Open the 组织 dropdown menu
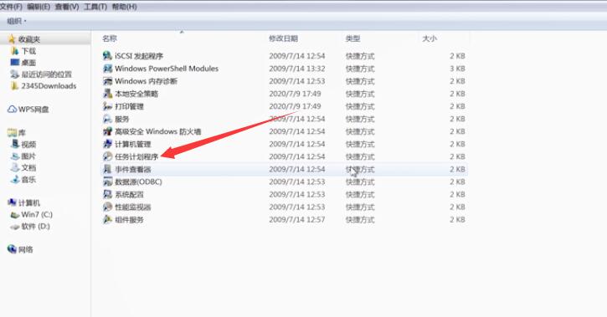The height and width of the screenshot is (317, 607). point(17,21)
